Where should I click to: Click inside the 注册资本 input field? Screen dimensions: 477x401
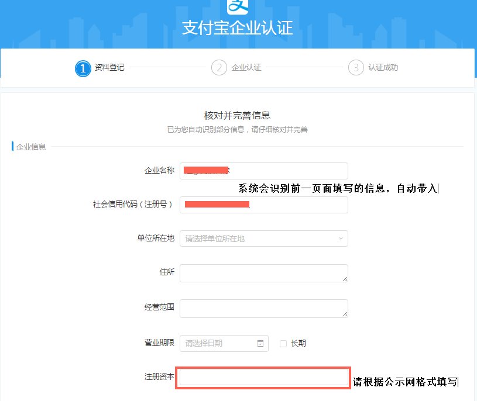tap(263, 379)
